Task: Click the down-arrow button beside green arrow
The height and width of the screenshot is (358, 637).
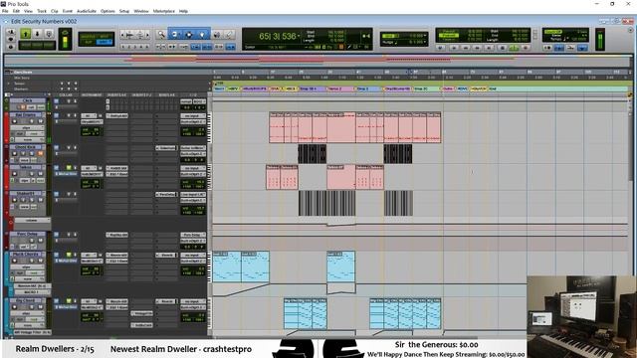Action: (x=37, y=34)
